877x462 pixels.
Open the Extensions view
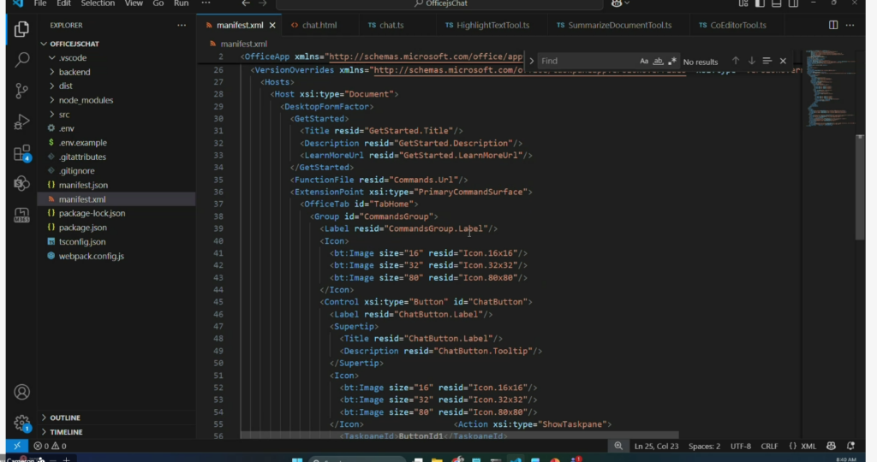coord(22,154)
